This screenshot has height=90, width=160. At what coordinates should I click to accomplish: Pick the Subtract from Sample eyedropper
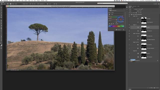pyautogui.click(x=113, y=24)
